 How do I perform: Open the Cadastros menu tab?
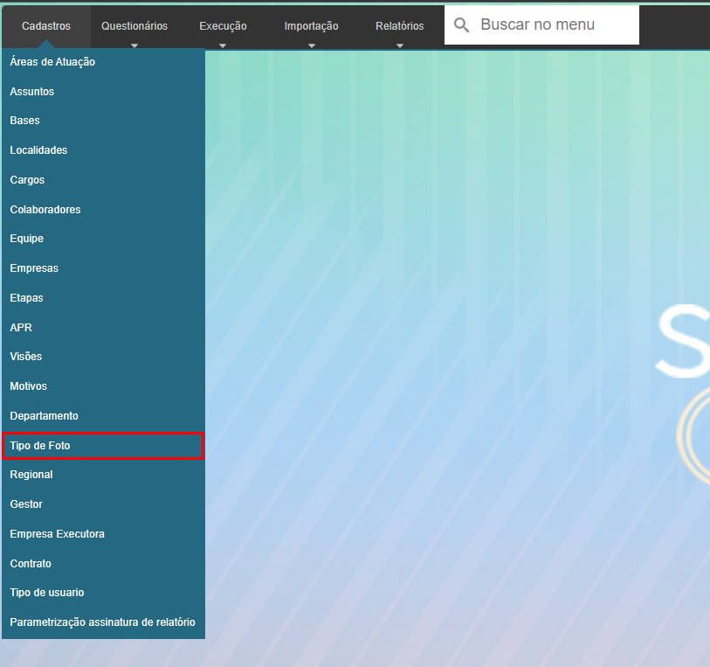(x=46, y=26)
